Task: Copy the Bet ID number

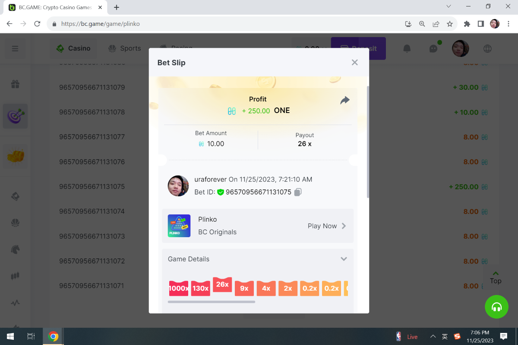Action: click(x=298, y=192)
